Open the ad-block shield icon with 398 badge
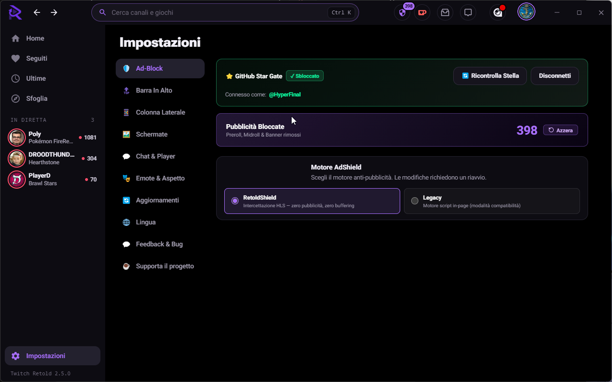Viewport: 612px width, 382px height. pyautogui.click(x=402, y=12)
